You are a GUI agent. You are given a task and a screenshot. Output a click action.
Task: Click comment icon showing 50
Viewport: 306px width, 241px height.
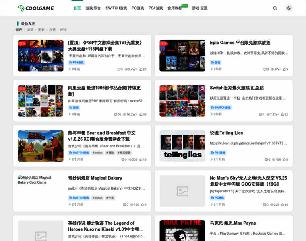pyautogui.click(x=115, y=114)
